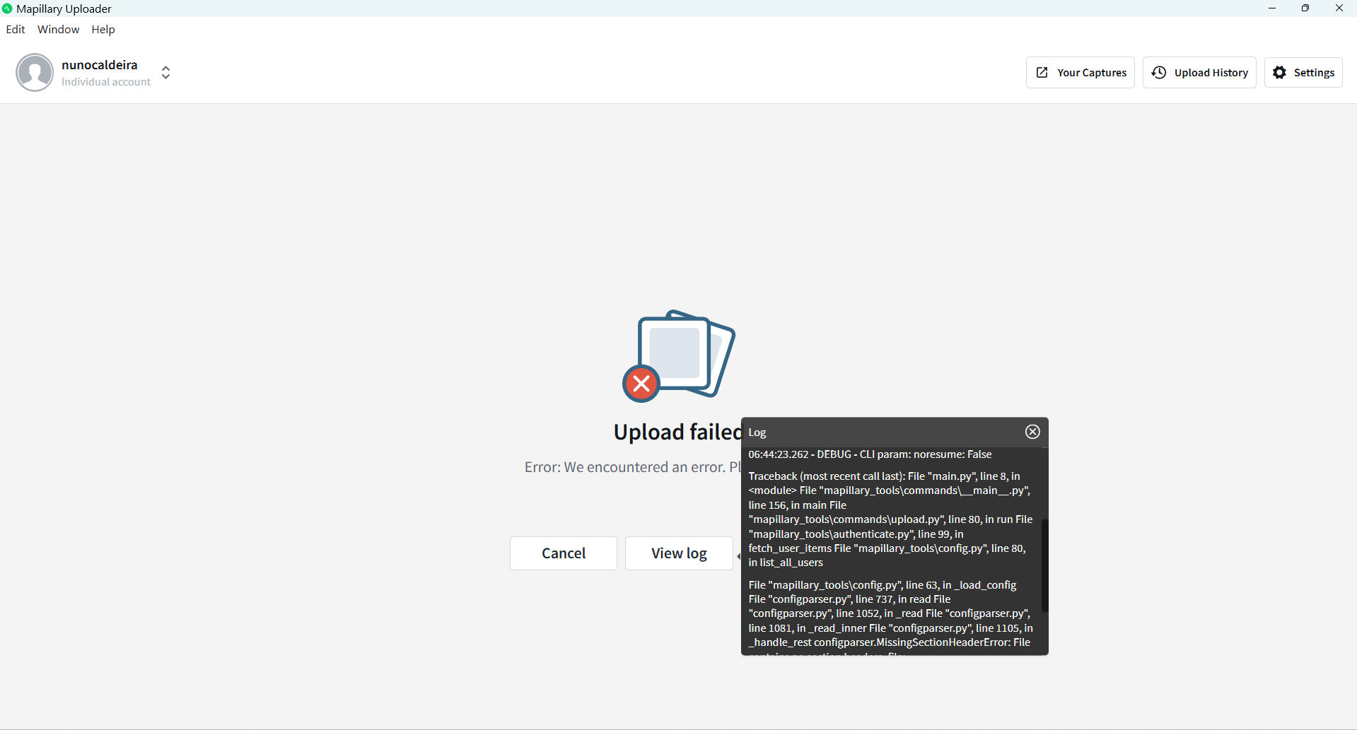Click the Upload History button label
The width and height of the screenshot is (1357, 730).
pyautogui.click(x=1211, y=73)
